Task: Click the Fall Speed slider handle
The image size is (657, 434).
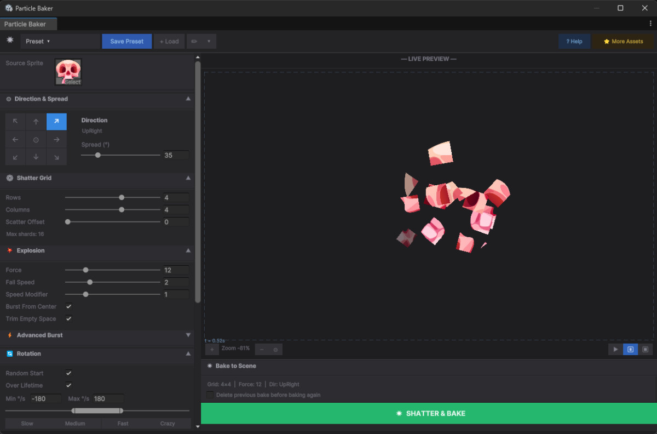Action: (x=90, y=282)
